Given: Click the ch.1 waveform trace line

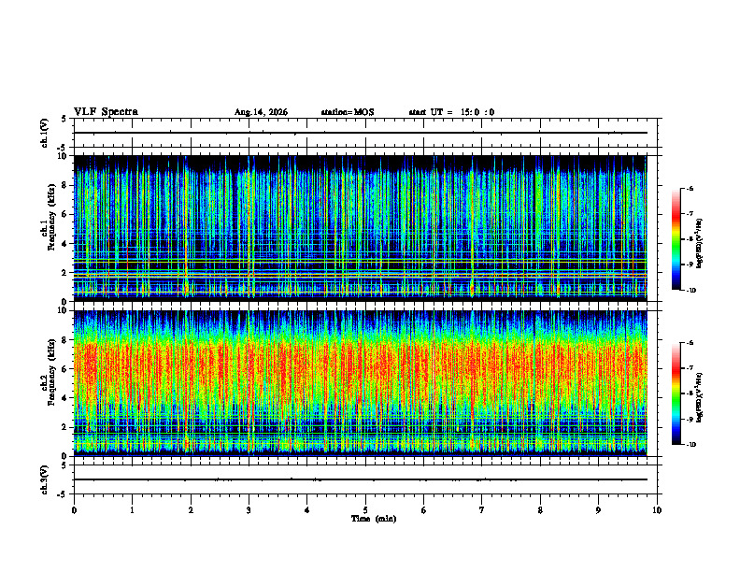Looking at the screenshot, I should tap(360, 133).
